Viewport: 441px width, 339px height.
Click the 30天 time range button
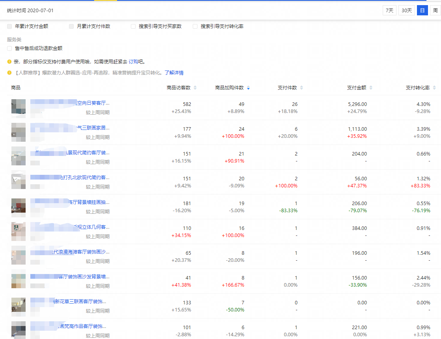point(407,11)
